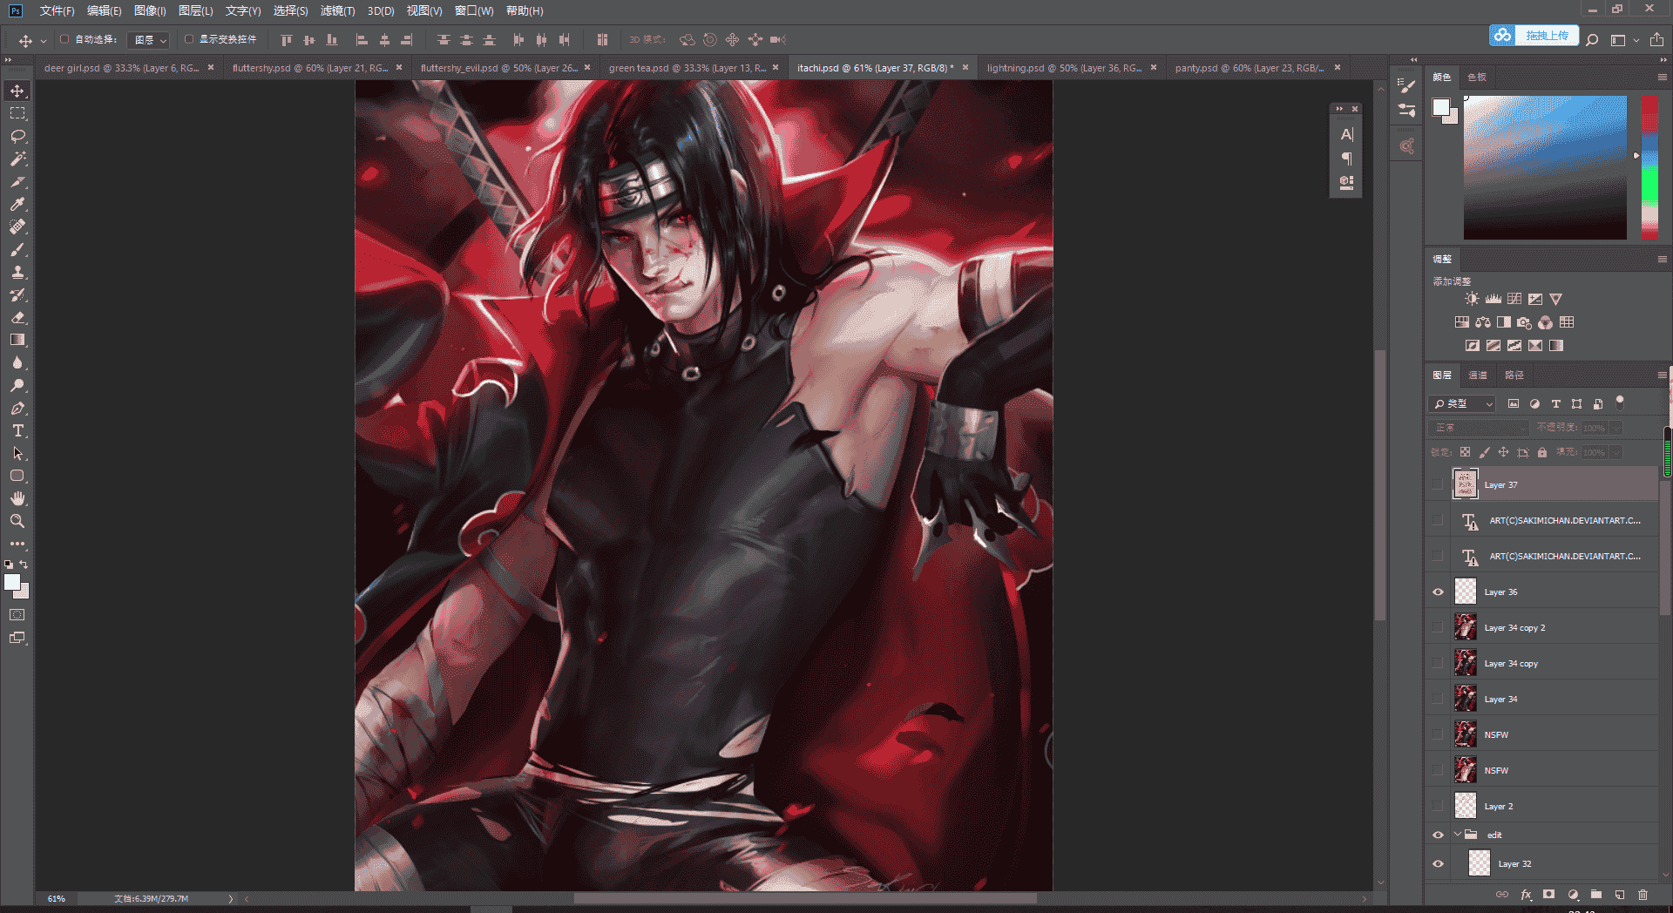Select the Horizontal Type tool

[x=17, y=430]
